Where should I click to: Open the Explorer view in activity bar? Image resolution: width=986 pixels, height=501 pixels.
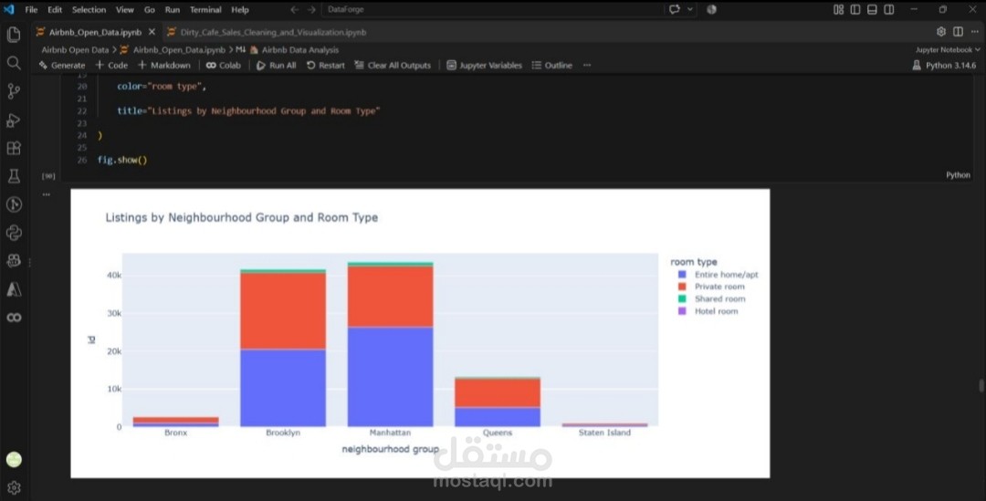tap(13, 34)
